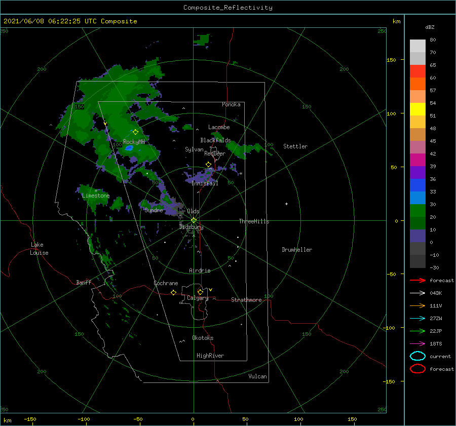
Task: Click the green 22JP arrow legend
Action: [417, 331]
